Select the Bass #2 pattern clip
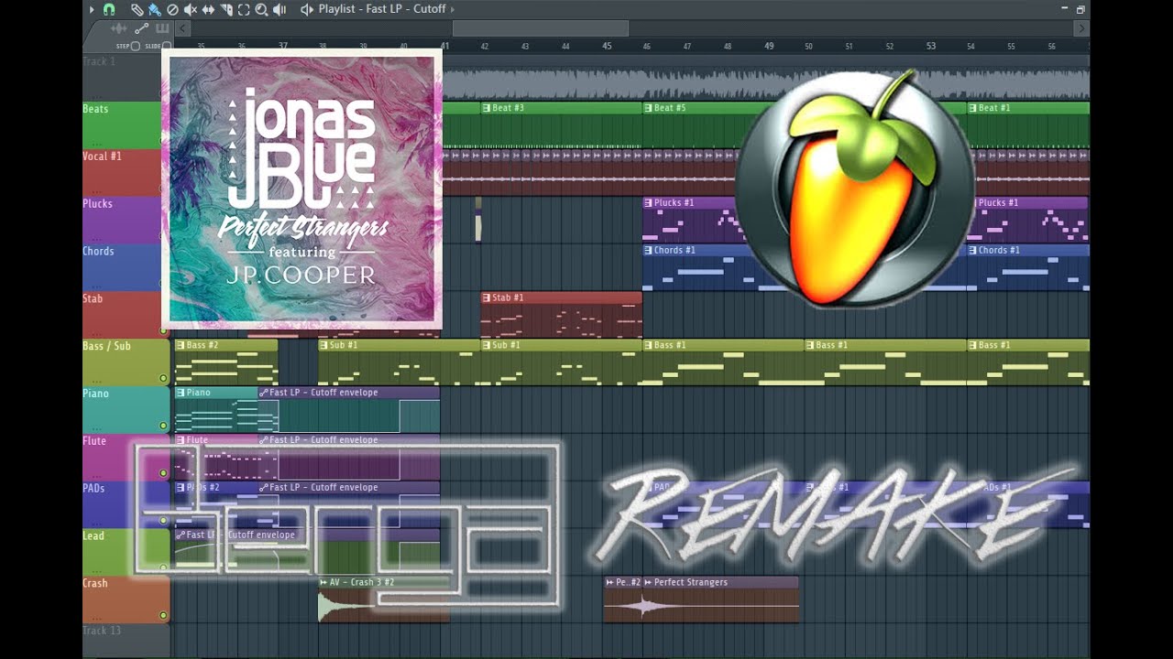1173x659 pixels. 225,362
